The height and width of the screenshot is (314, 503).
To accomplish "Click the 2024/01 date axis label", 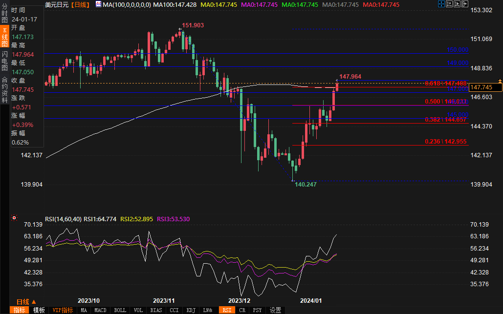I will [310, 300].
